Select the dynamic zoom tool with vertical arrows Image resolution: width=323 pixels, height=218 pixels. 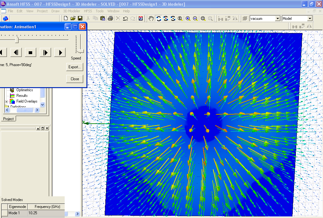click(180, 19)
